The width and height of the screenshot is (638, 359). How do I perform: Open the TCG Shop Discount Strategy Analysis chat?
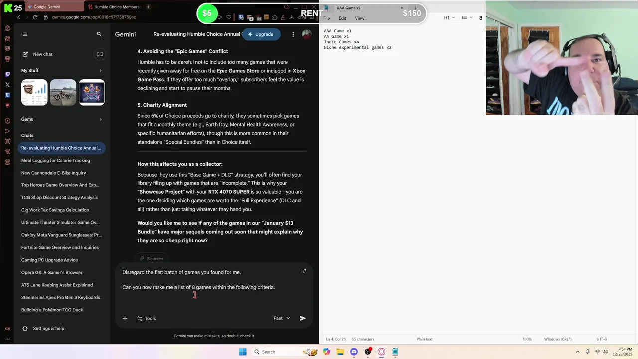(x=61, y=197)
